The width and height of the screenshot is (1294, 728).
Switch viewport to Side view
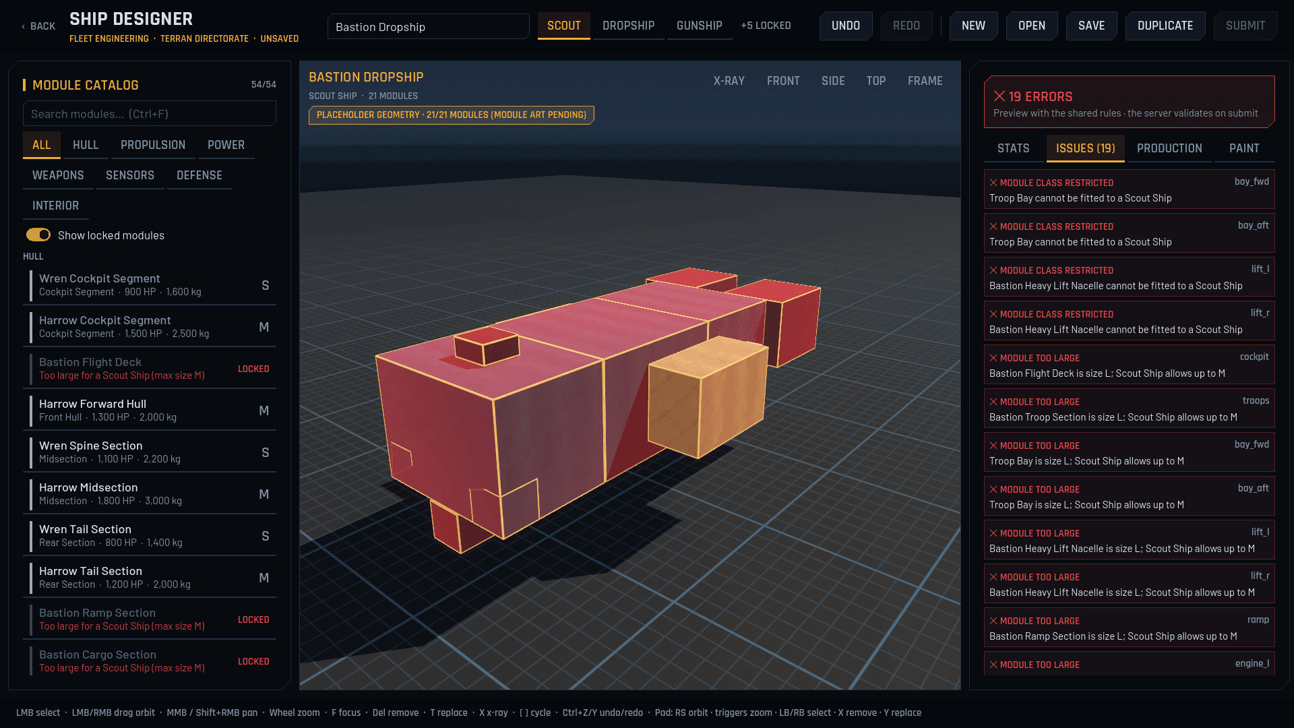click(833, 81)
